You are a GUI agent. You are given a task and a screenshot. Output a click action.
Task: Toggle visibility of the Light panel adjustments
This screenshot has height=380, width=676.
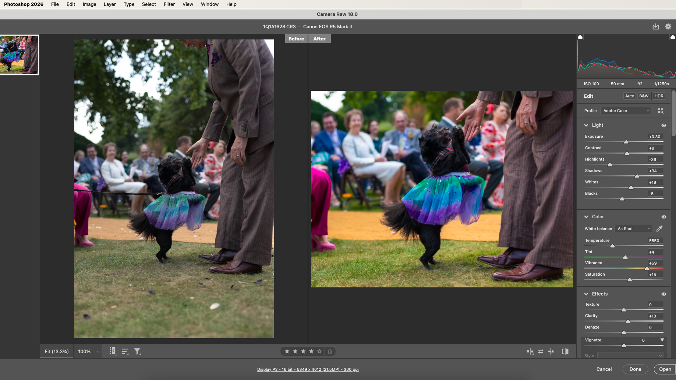click(x=664, y=125)
